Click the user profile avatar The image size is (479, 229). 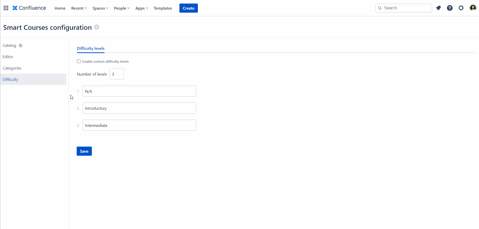click(473, 8)
